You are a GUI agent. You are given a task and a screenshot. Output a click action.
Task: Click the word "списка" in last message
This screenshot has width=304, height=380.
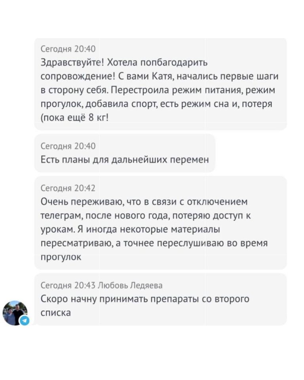click(x=56, y=312)
